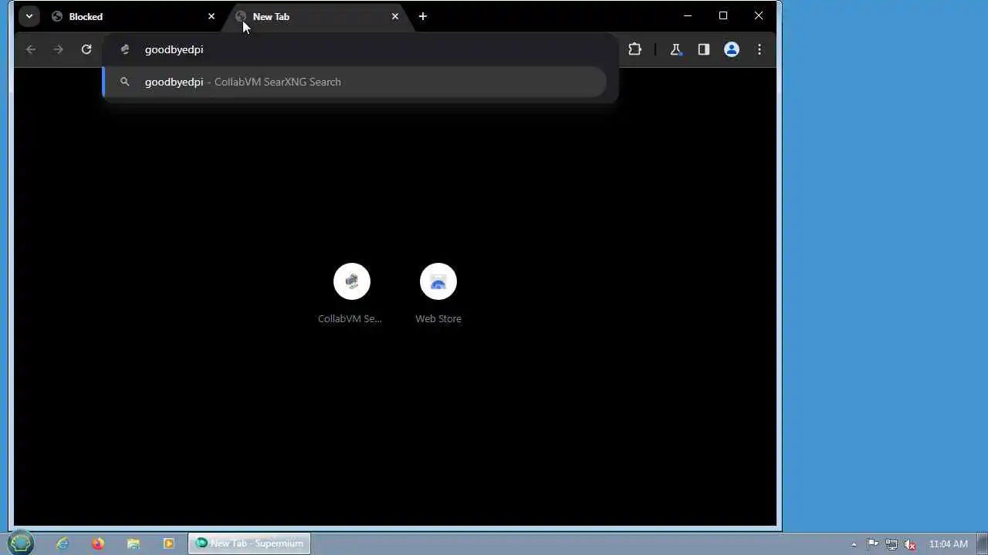Open the CollabVM Se... shortcut tile
The image size is (988, 555).
point(351,293)
